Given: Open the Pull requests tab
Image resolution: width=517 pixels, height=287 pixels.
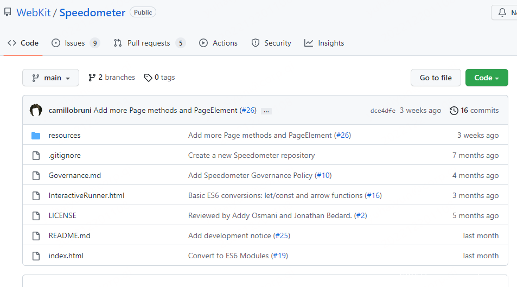Looking at the screenshot, I should pyautogui.click(x=150, y=43).
